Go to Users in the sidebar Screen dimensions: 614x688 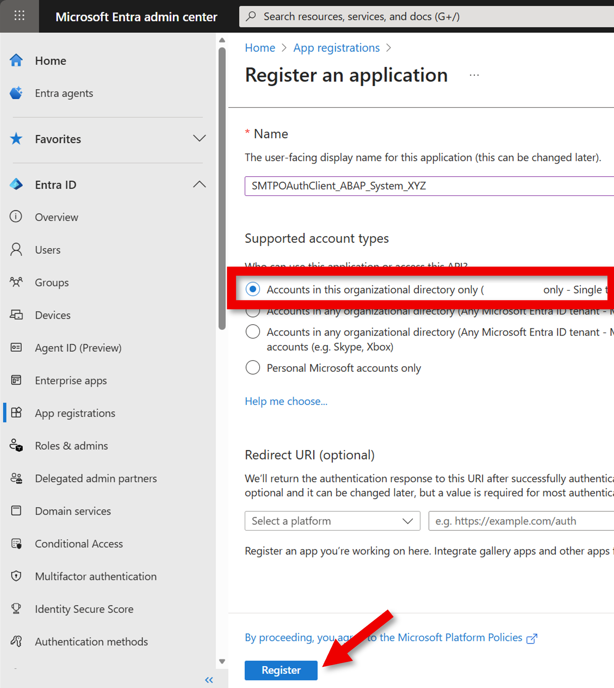48,250
